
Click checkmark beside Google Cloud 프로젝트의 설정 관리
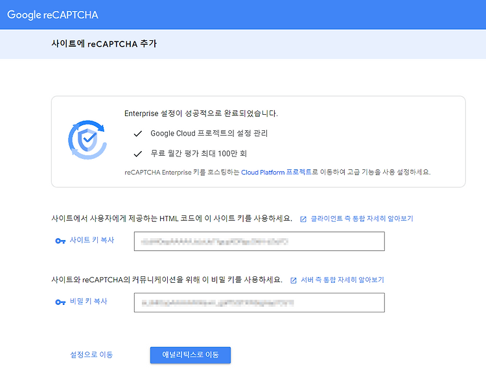pyautogui.click(x=137, y=134)
